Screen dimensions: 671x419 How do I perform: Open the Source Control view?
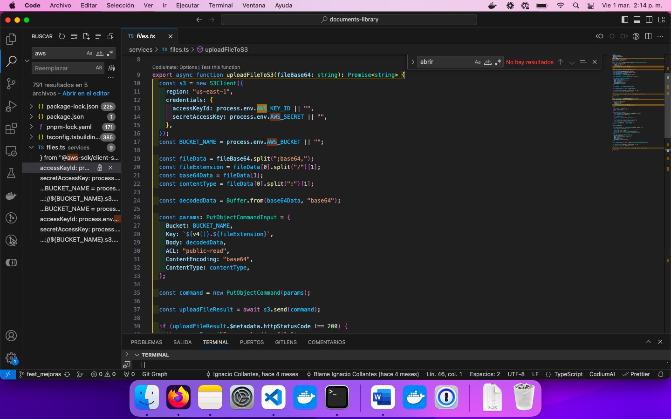[11, 84]
